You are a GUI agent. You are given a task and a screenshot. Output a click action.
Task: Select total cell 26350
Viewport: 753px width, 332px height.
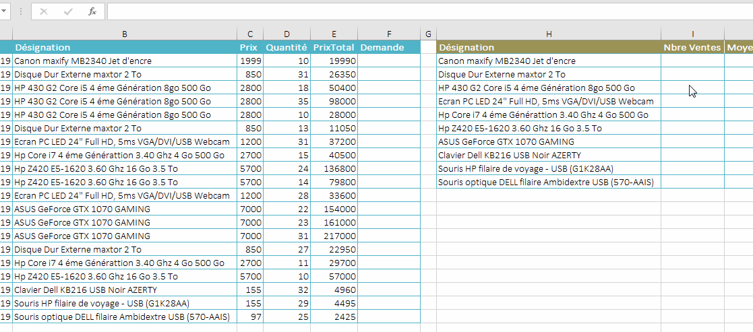coord(334,74)
